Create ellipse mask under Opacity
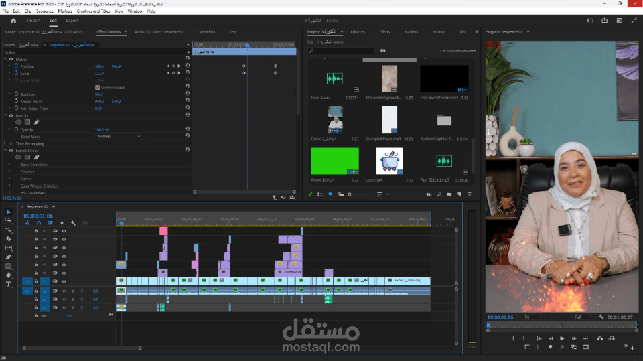Image resolution: width=643 pixels, height=361 pixels. point(19,122)
